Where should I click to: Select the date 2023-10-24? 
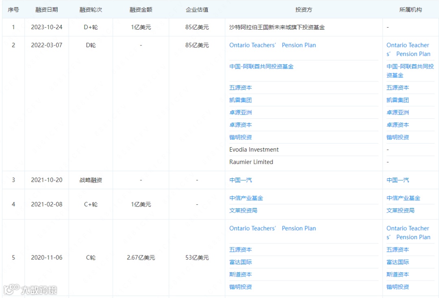coord(46,27)
